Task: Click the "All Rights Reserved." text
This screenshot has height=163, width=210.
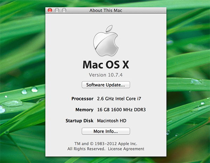Action: (x=86, y=149)
